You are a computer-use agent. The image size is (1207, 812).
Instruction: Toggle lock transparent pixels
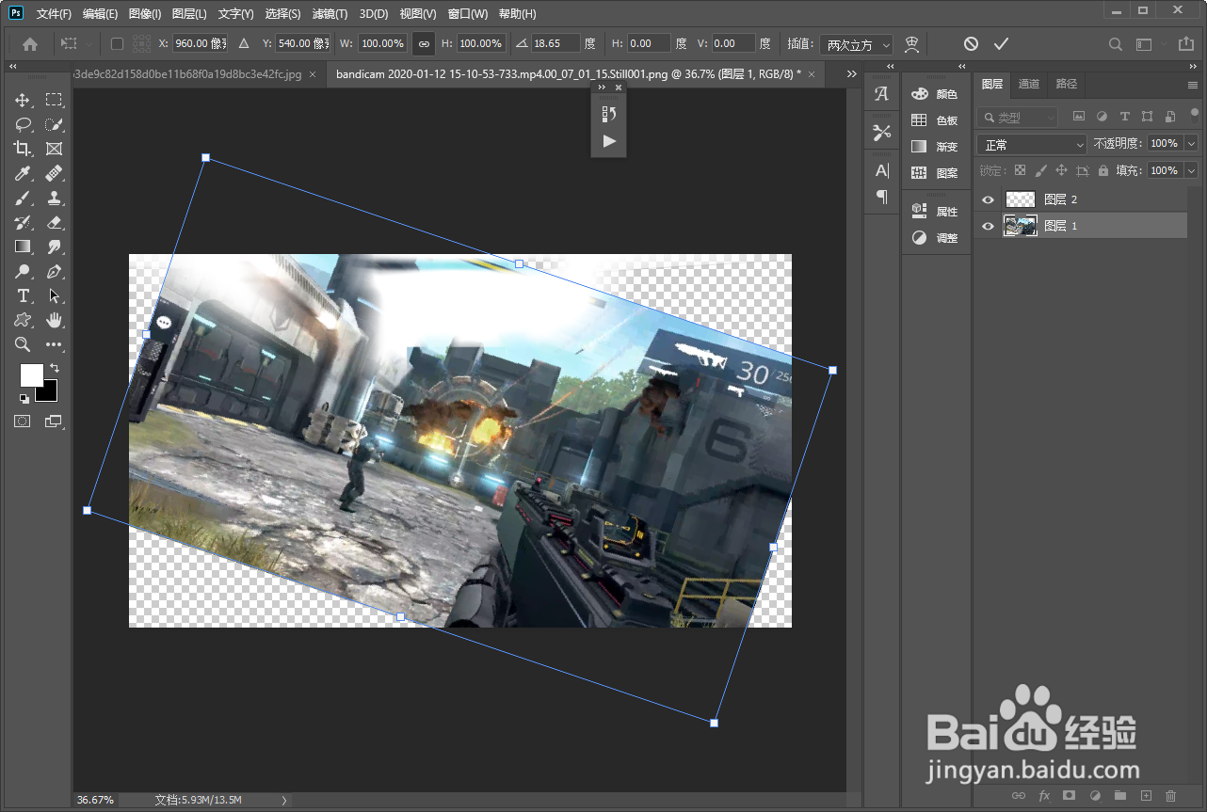click(1019, 171)
